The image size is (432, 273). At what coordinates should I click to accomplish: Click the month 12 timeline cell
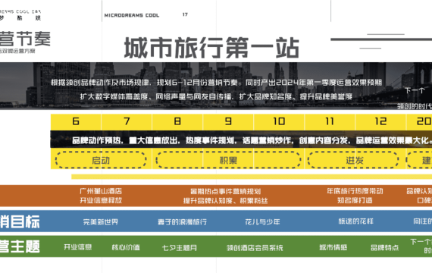(x=380, y=121)
